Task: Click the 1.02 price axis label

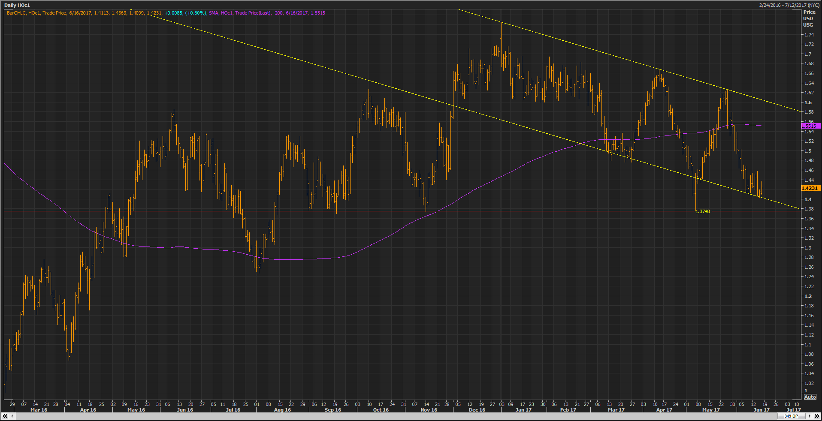Action: 809,383
